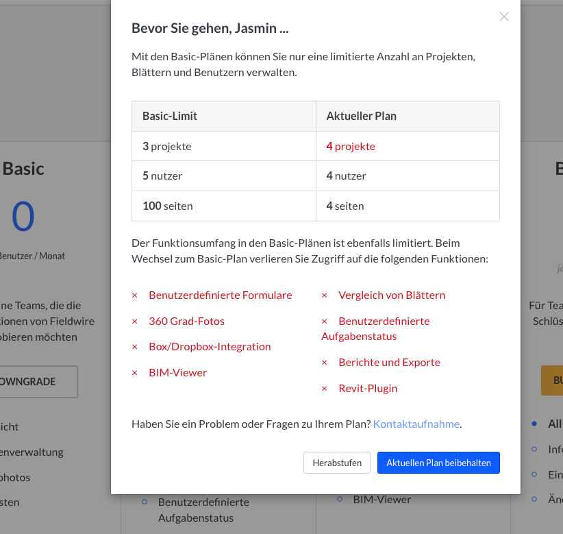563x534 pixels.
Task: Click the X icon beside Box/Dropbox-Integration
Action: [x=135, y=347]
